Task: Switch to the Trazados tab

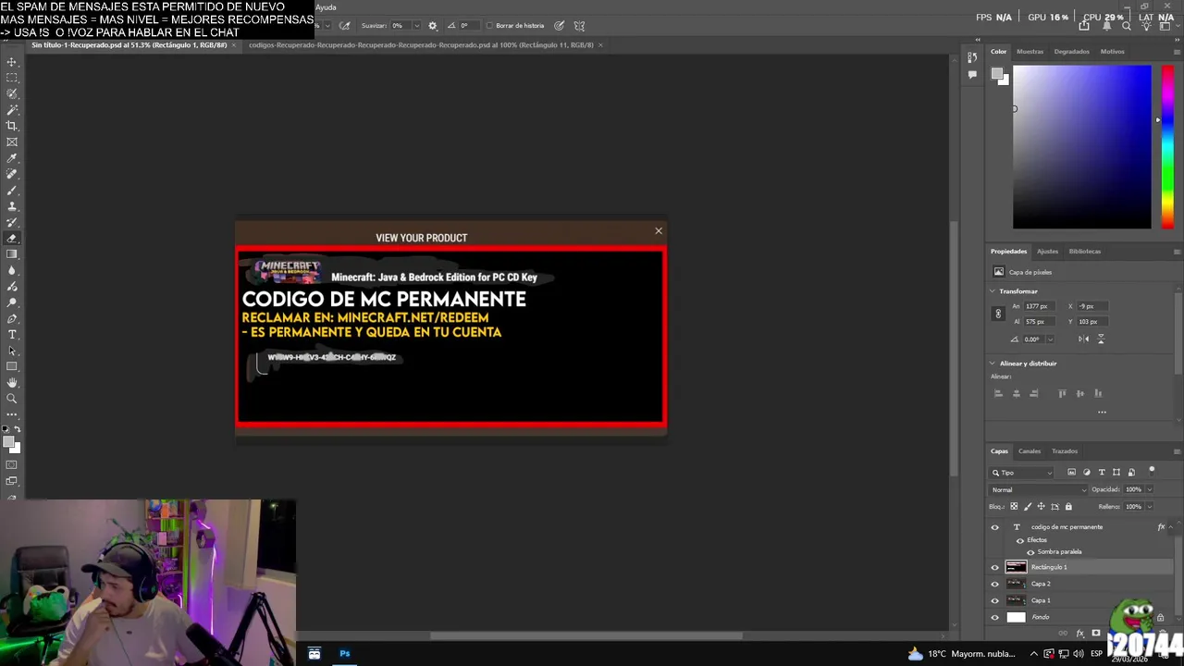Action: [1065, 451]
